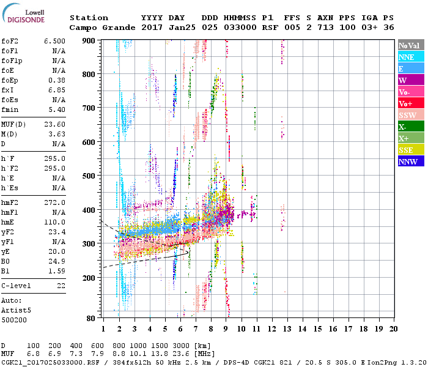Click the 900 km height axis label
This screenshot has height=367, width=428.
[89, 41]
